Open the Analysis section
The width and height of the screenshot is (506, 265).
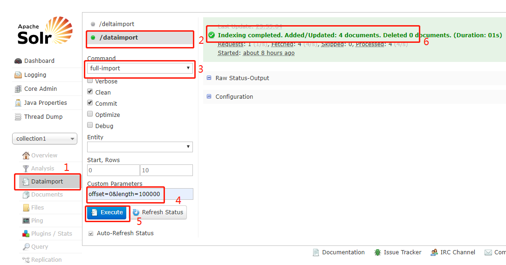point(42,169)
